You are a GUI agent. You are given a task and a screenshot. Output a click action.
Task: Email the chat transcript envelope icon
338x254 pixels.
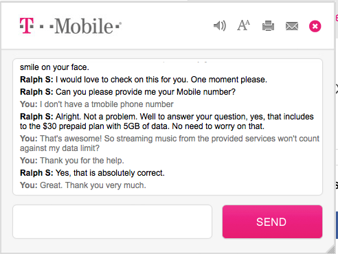(x=292, y=26)
